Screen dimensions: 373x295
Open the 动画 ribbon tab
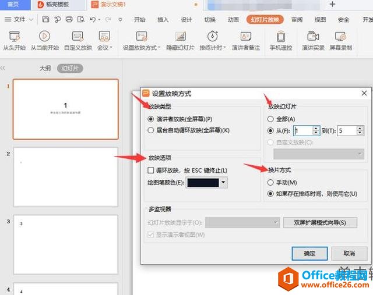click(x=233, y=19)
